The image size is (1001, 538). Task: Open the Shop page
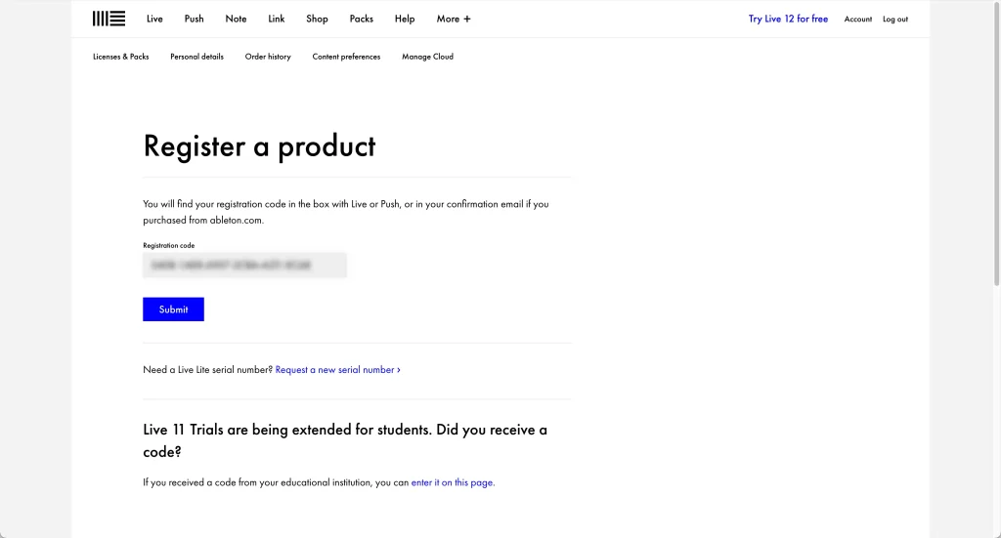317,19
